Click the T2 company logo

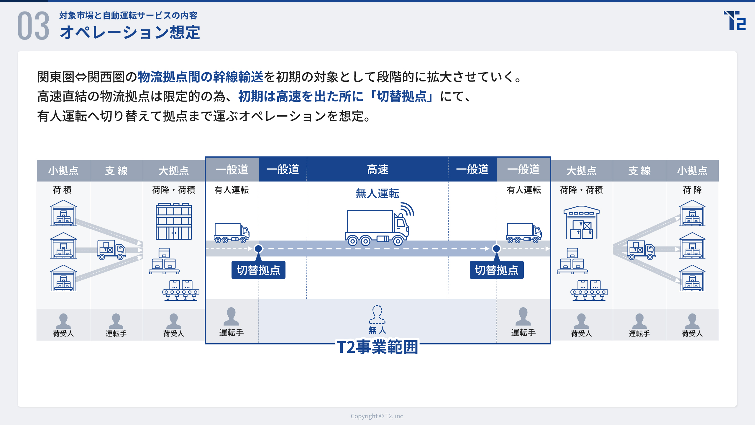coord(734,21)
